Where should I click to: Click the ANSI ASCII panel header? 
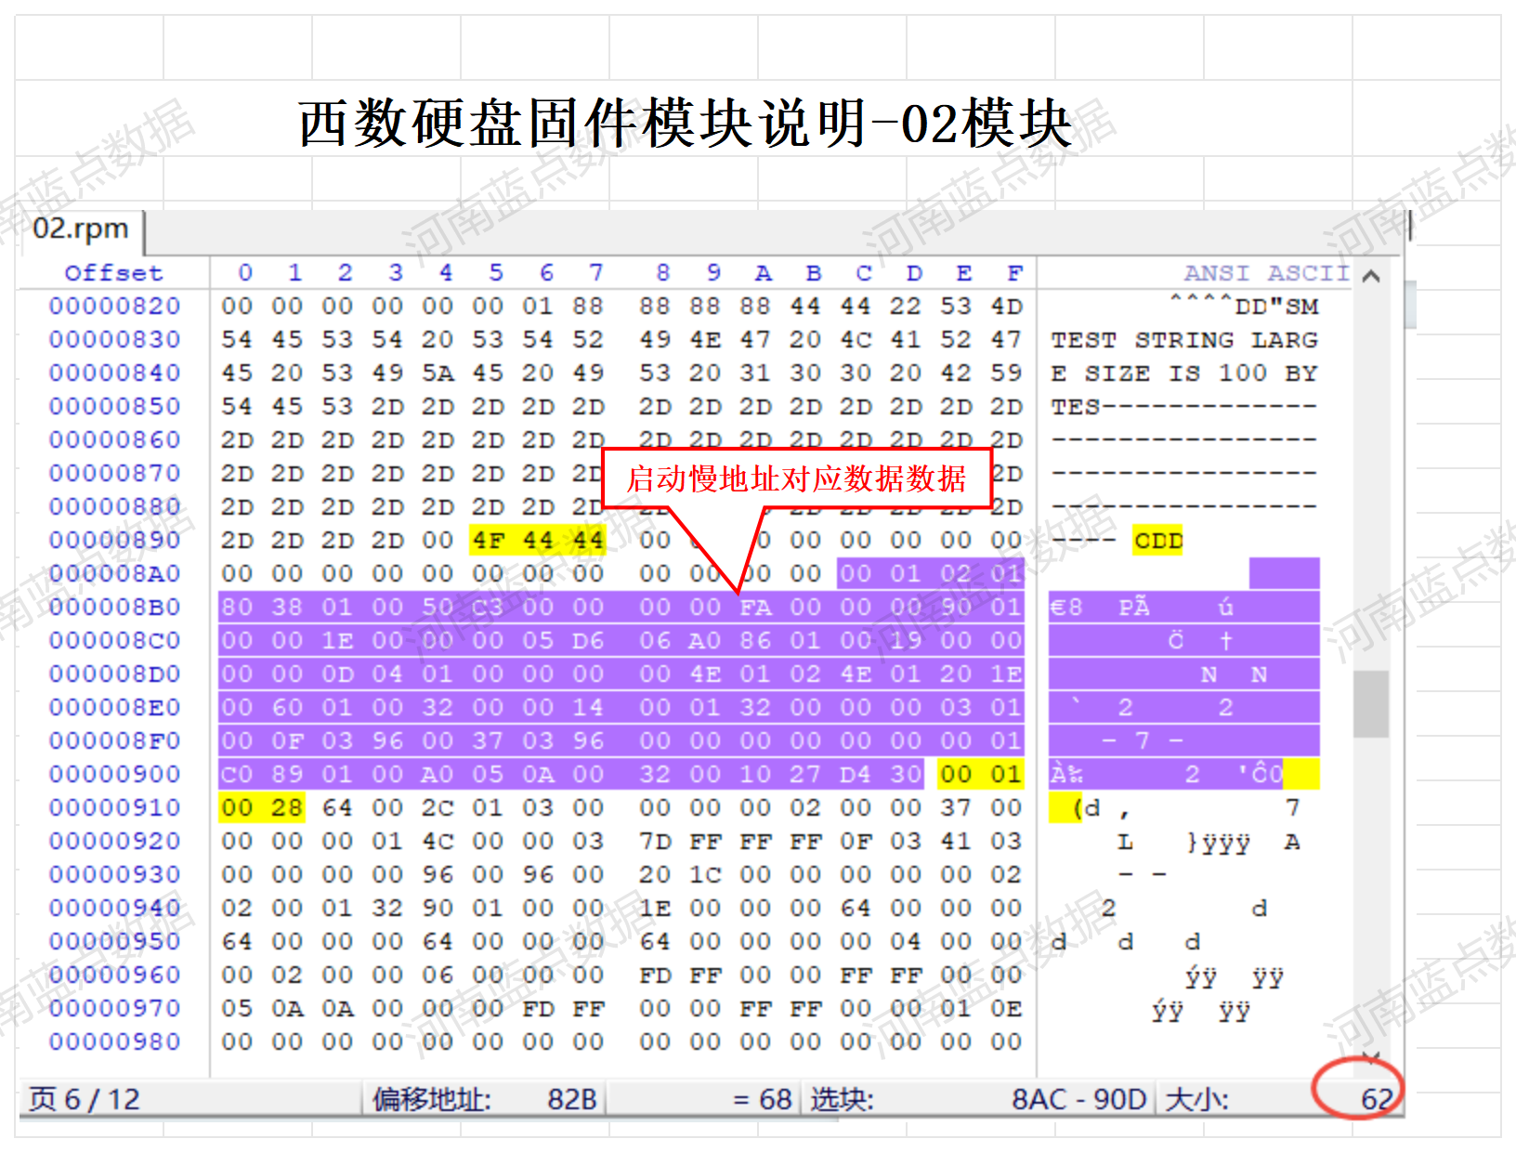point(1263,272)
